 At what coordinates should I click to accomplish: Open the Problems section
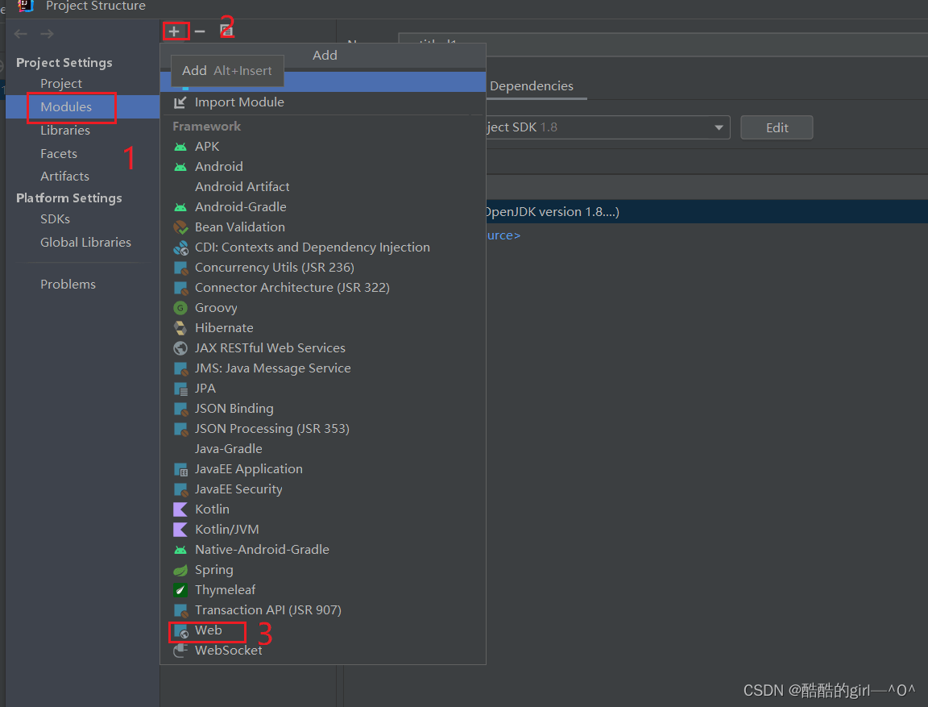[x=68, y=285]
